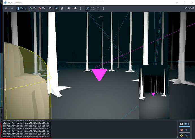Advance to the next frame
Viewport: 195px width, 139px height.
coord(12,8)
